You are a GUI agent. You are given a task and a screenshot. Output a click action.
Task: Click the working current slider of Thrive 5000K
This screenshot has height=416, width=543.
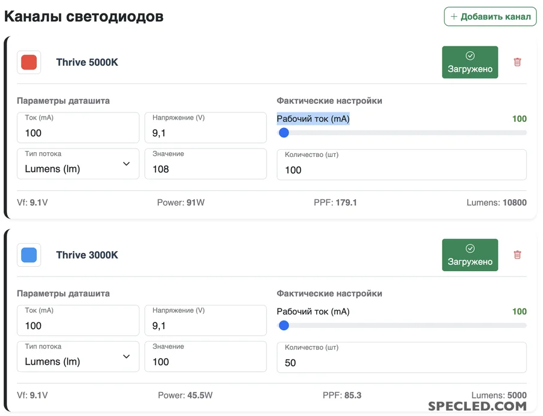(x=402, y=133)
